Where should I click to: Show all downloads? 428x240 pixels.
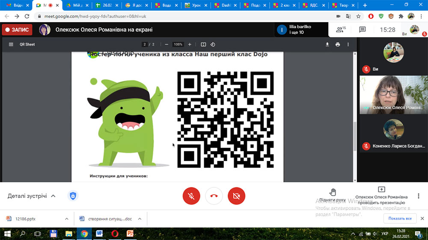coord(400,219)
